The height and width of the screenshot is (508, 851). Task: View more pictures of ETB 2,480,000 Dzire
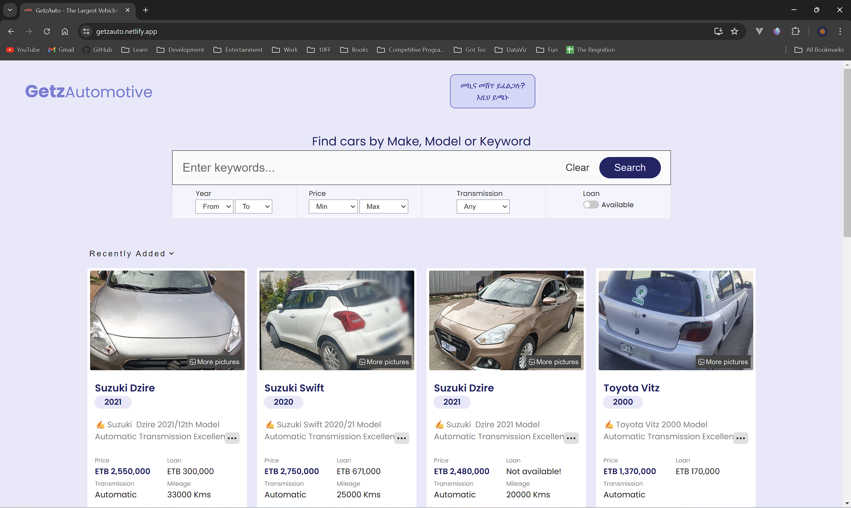coord(553,362)
